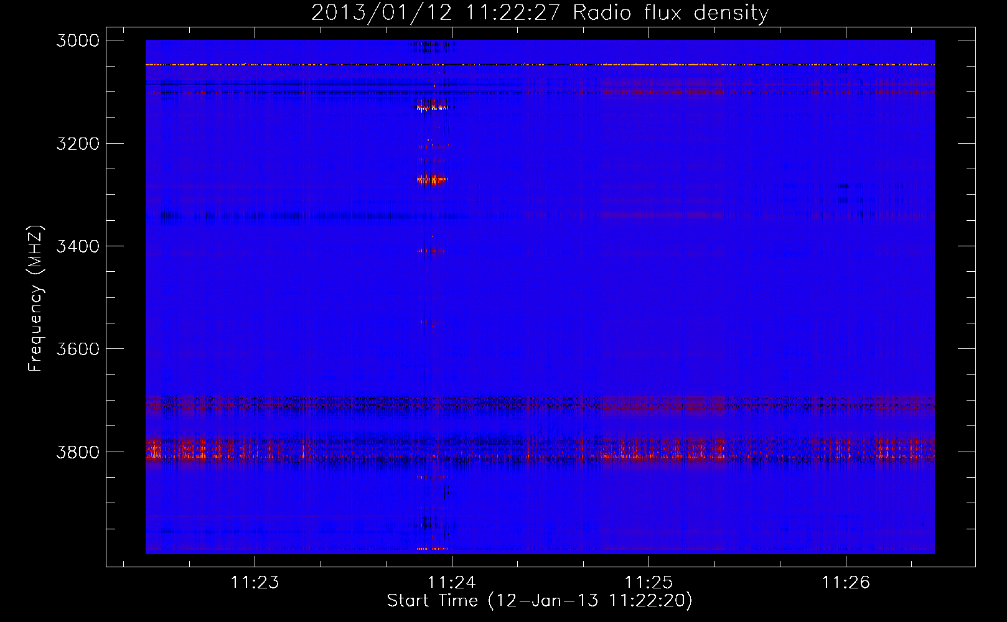Click the frequency tick label '3000'
Viewport: 1007px width, 622px height.
pyautogui.click(x=78, y=40)
